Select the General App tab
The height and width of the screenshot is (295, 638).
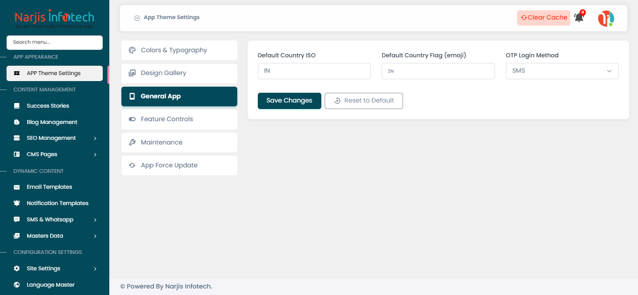coord(179,96)
